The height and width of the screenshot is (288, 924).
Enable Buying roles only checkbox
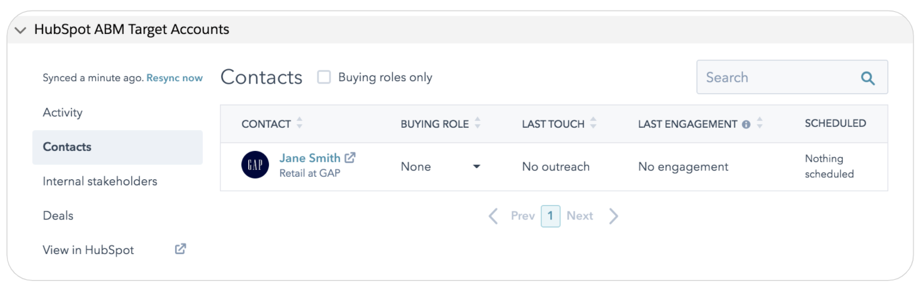tap(324, 77)
